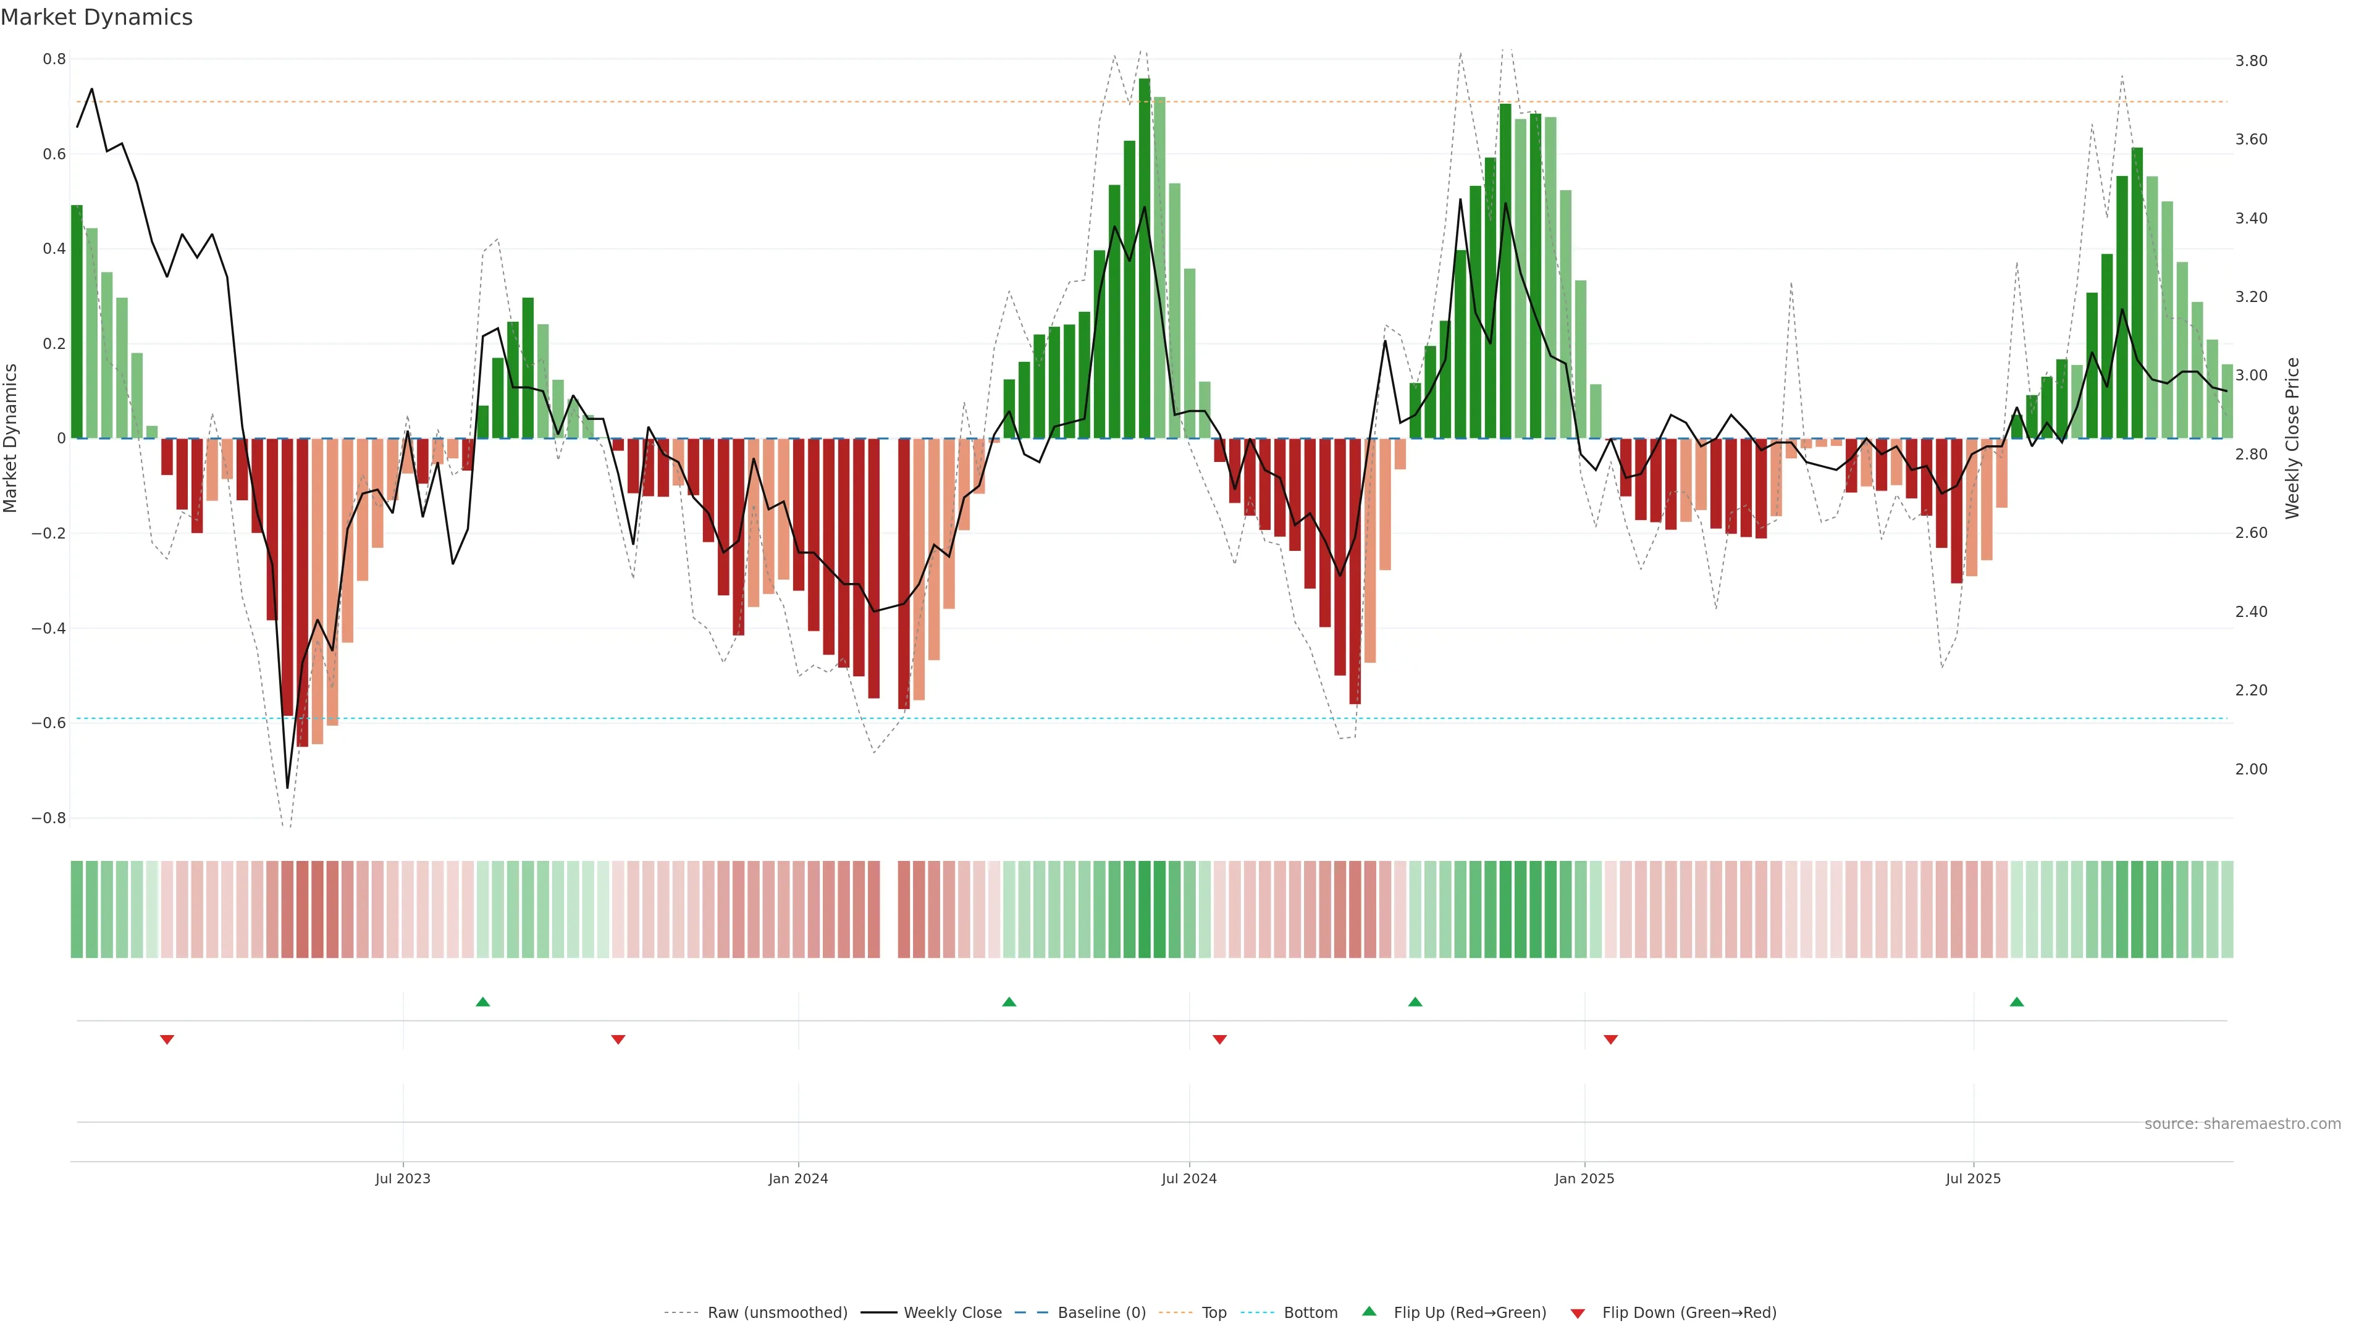Click the flip-down marker before Jan 2024
The height and width of the screenshot is (1334, 2372).
point(618,1039)
